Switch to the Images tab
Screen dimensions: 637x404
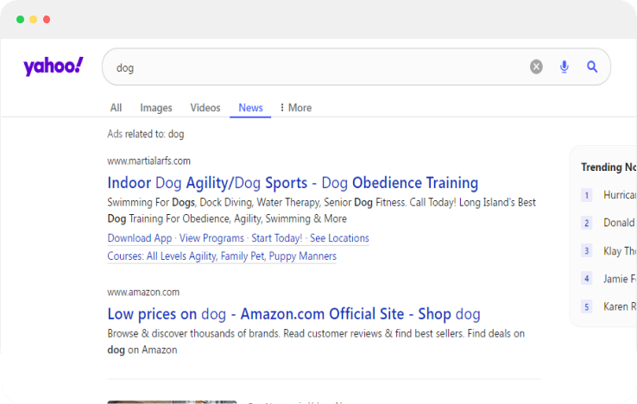(156, 108)
